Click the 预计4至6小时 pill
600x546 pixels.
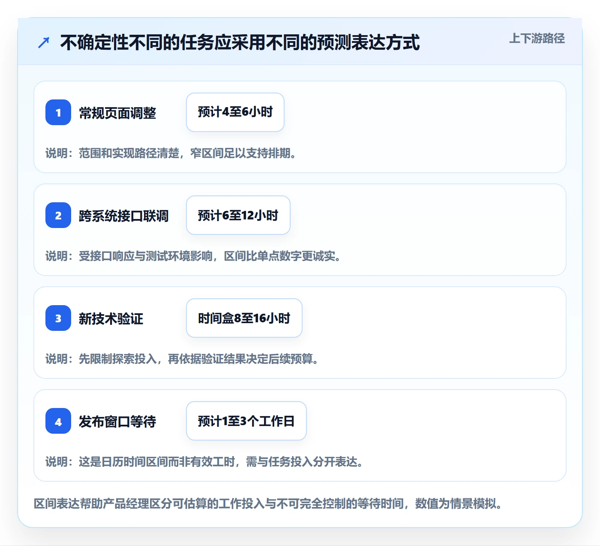point(235,112)
